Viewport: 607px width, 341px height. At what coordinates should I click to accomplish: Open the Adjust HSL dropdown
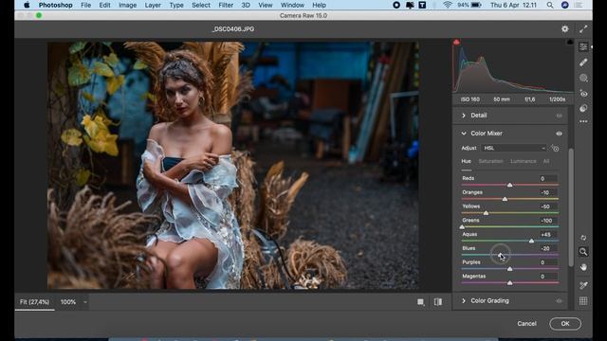click(x=514, y=148)
